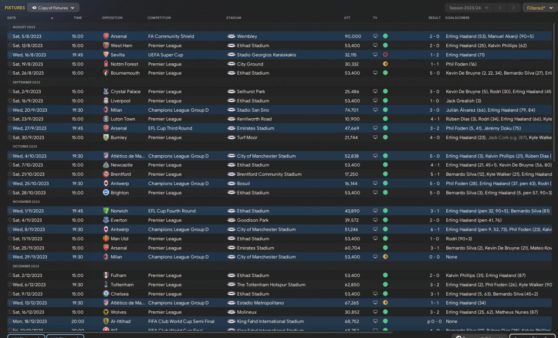558x338 pixels.
Task: Click the red loss indicator in Sevilla row
Action: [x=385, y=55]
